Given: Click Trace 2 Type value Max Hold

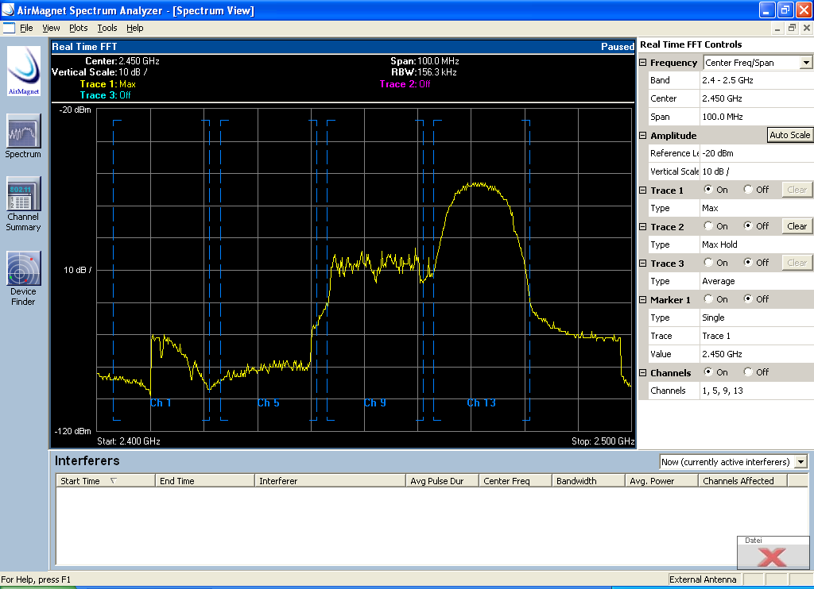Looking at the screenshot, I should [x=757, y=244].
